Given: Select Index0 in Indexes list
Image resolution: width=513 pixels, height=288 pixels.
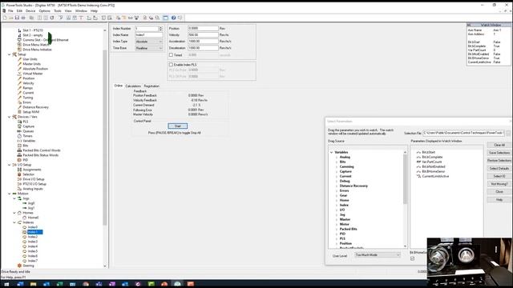Looking at the screenshot, I should 32,227.
